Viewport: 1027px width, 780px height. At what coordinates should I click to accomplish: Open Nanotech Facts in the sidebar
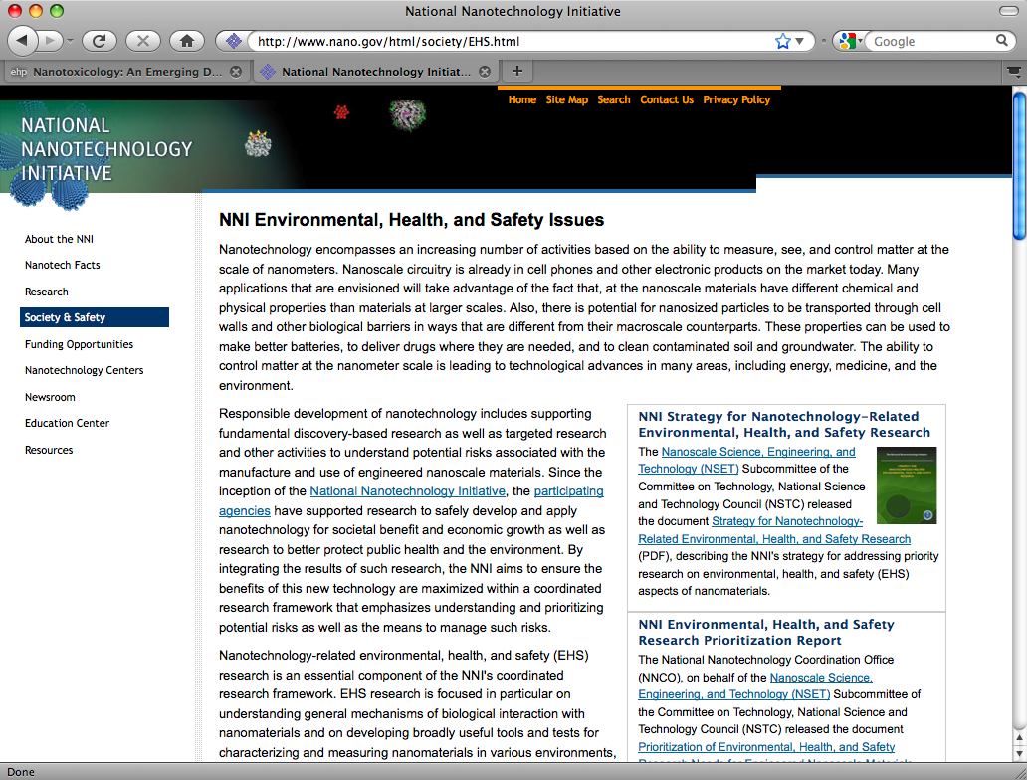[63, 265]
